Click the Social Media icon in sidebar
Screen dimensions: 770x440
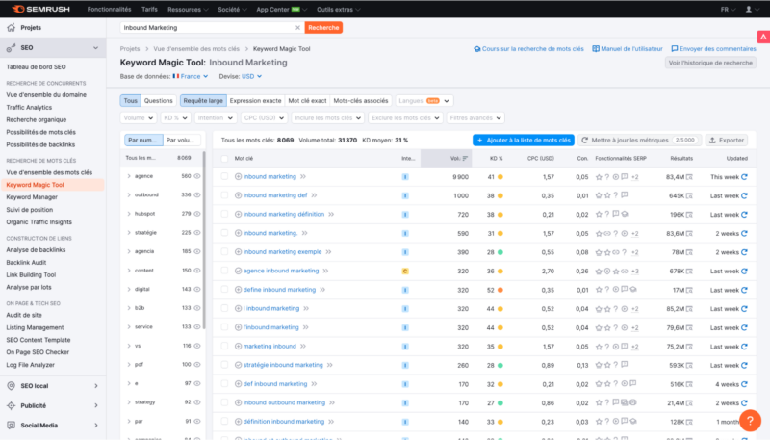click(11, 426)
